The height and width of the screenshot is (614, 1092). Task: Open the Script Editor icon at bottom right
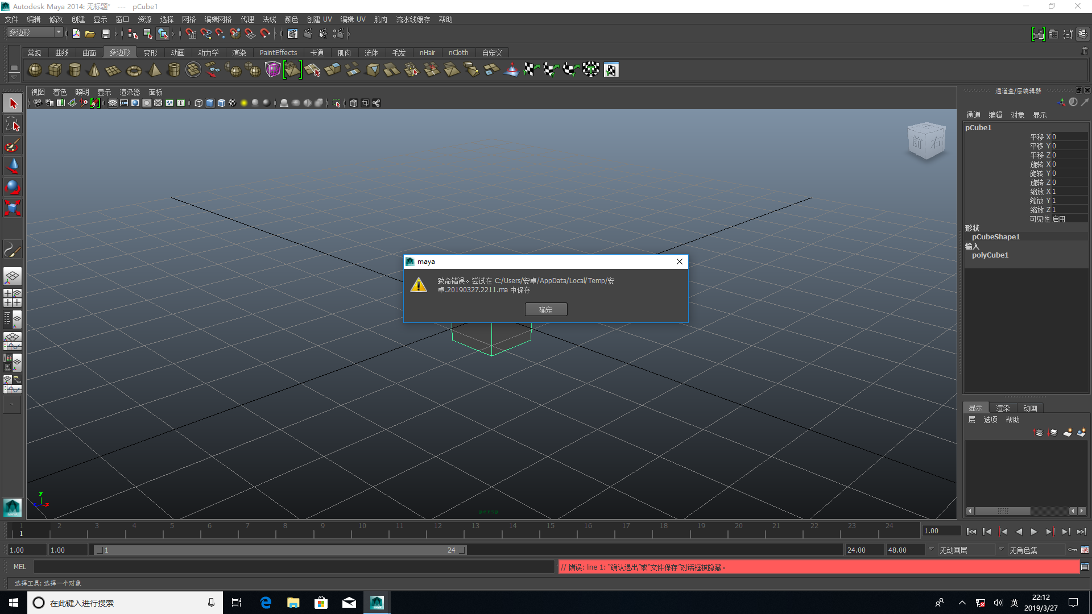1085,567
